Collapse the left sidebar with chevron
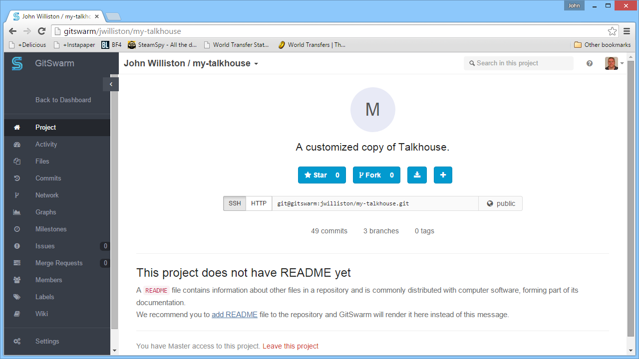This screenshot has height=359, width=639. point(111,84)
